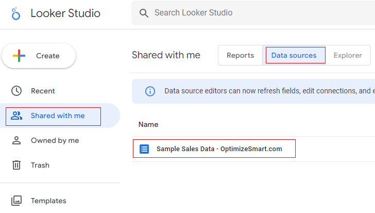
Task: Sort by the Name column header
Action: (148, 124)
